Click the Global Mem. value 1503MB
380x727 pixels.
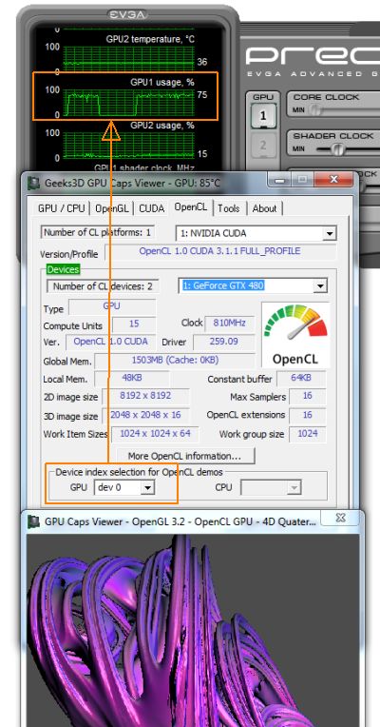pyautogui.click(x=175, y=361)
